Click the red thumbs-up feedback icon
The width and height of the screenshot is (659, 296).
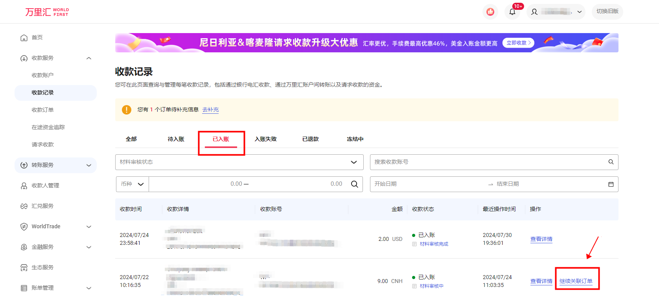coord(490,12)
